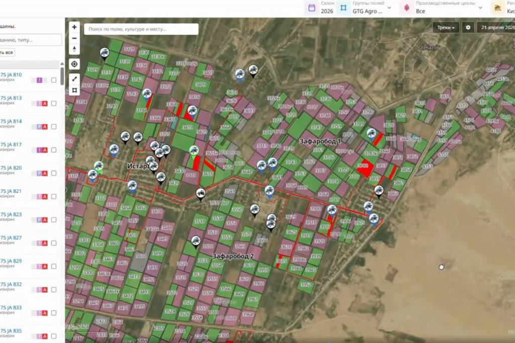Click the season calendar icon
This screenshot has height=343, width=515.
(x=312, y=8)
